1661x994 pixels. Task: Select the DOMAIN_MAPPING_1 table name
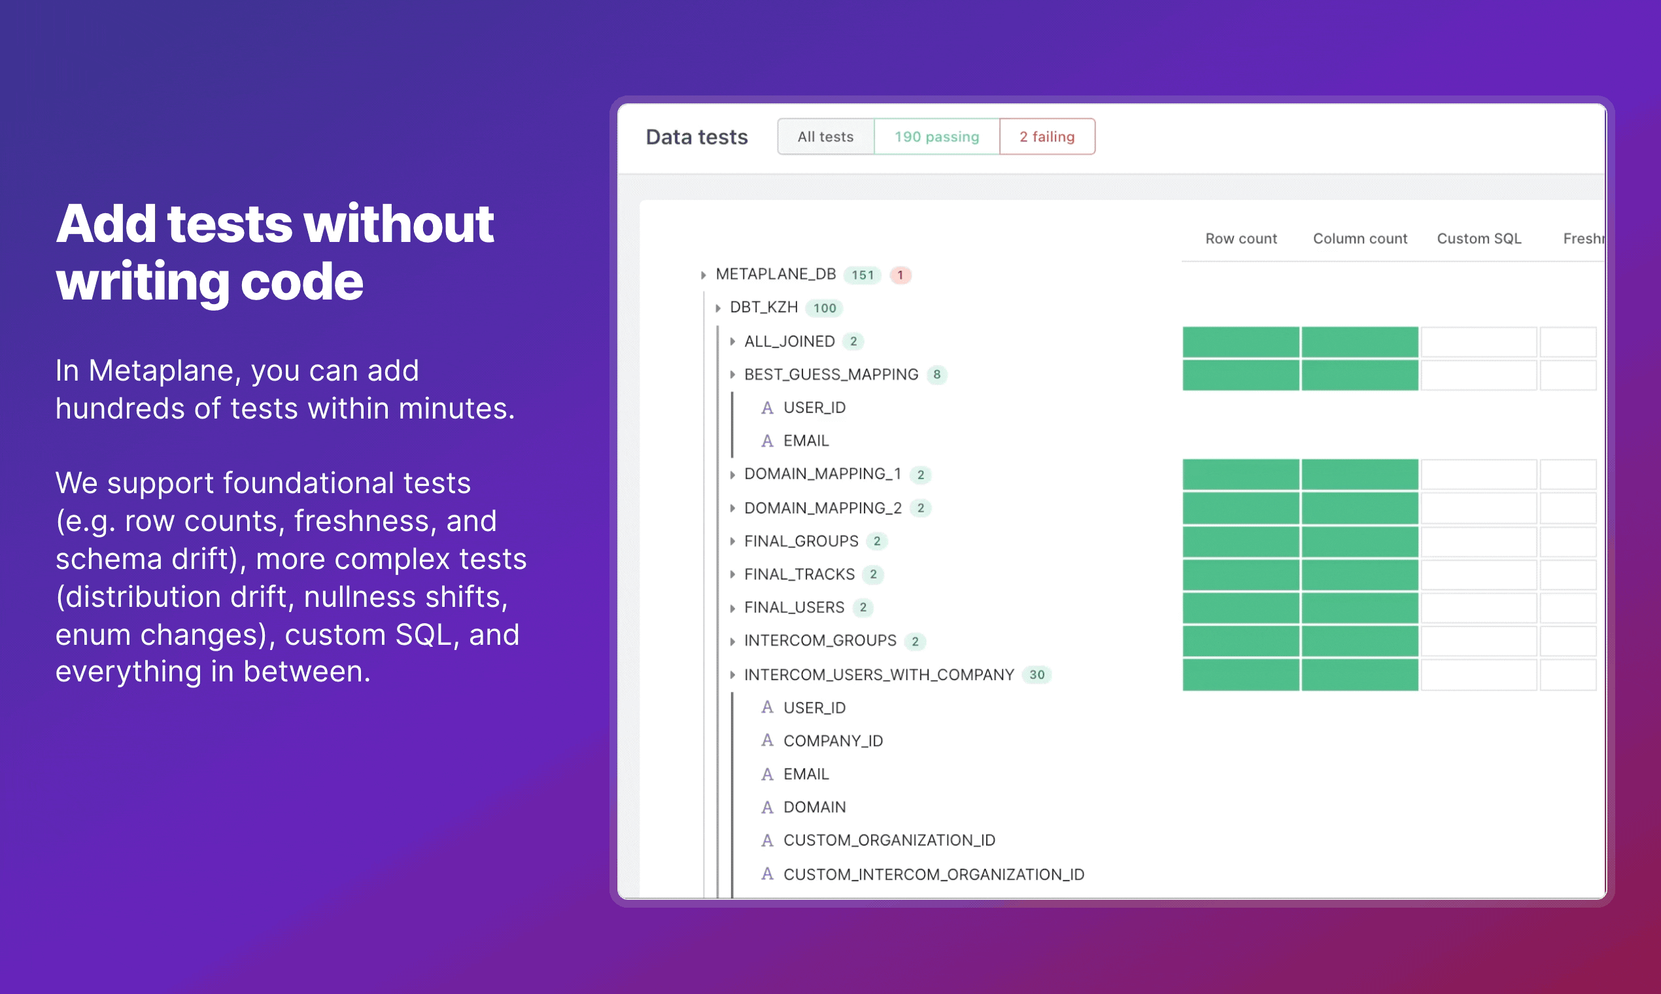click(x=823, y=473)
